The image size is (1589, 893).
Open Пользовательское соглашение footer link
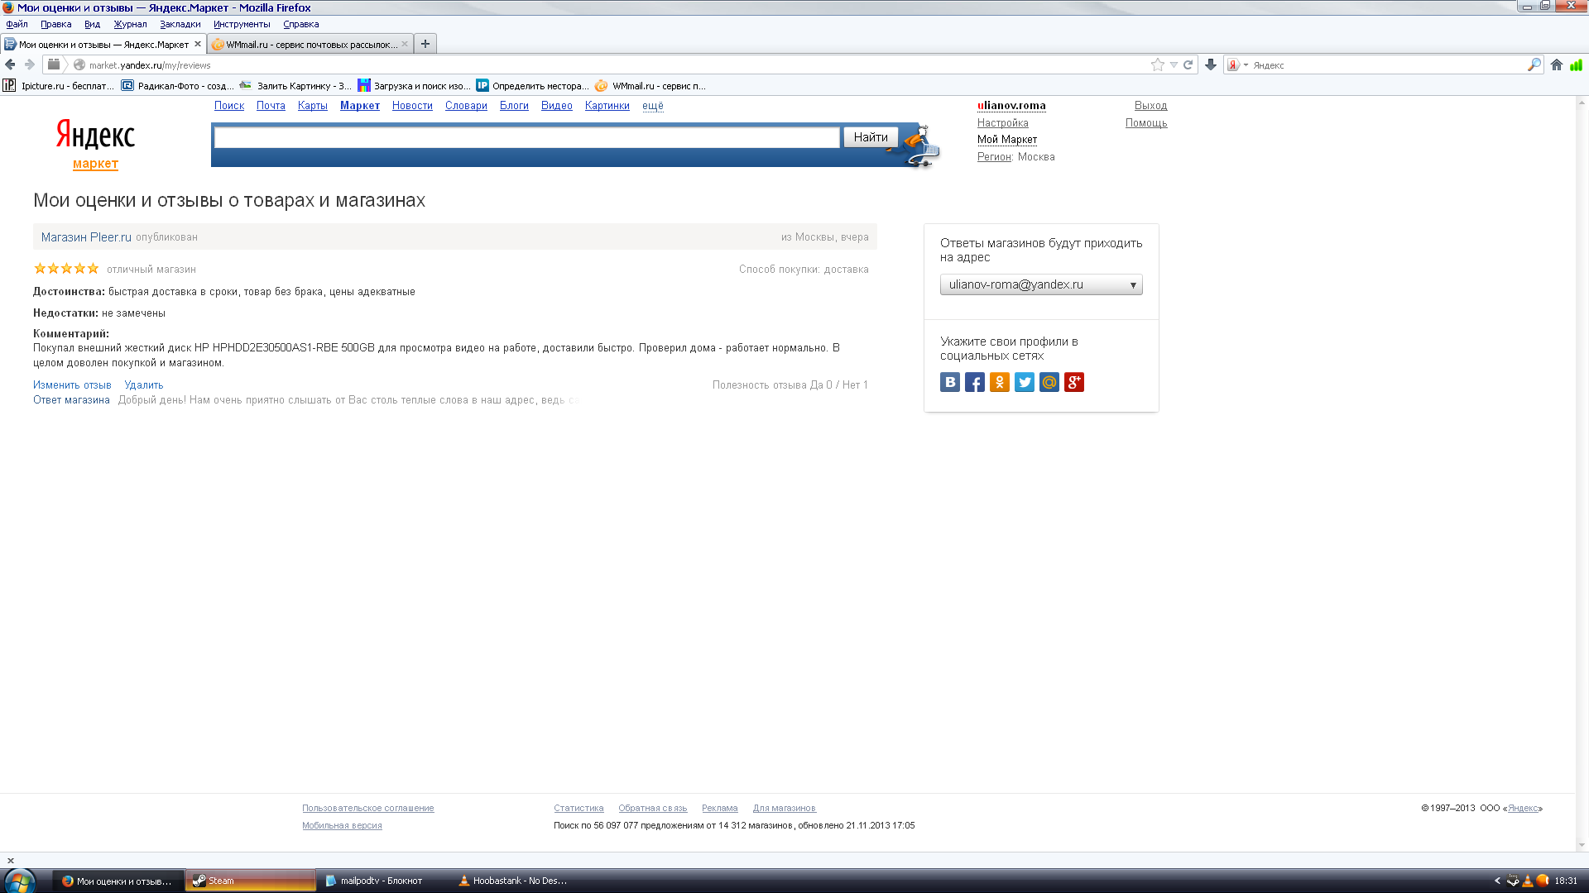368,809
